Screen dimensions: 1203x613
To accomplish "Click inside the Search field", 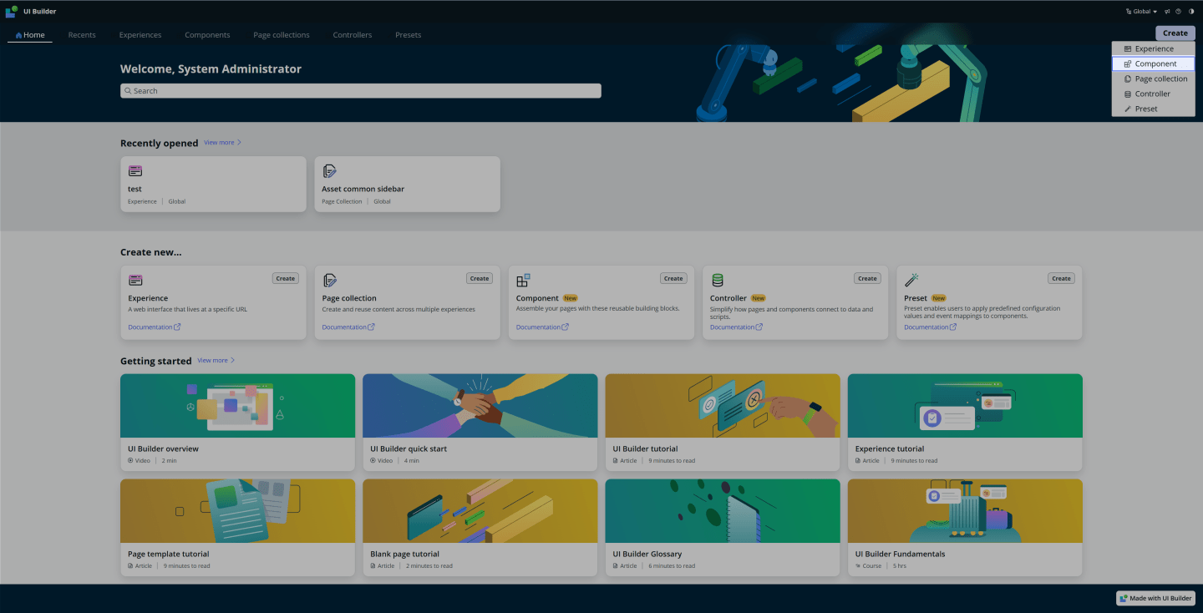I will coord(360,90).
